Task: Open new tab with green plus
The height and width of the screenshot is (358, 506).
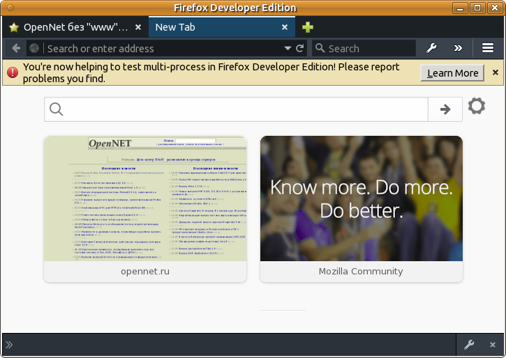Action: tap(308, 27)
